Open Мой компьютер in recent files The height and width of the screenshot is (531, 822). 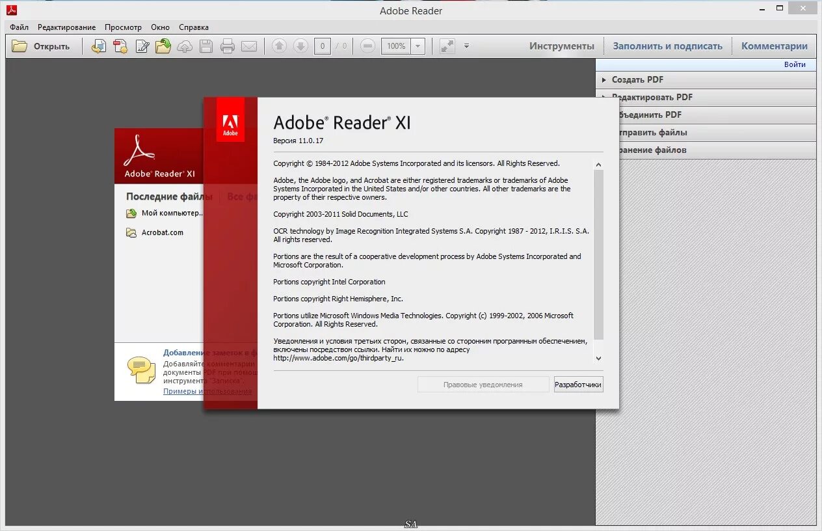click(x=172, y=213)
